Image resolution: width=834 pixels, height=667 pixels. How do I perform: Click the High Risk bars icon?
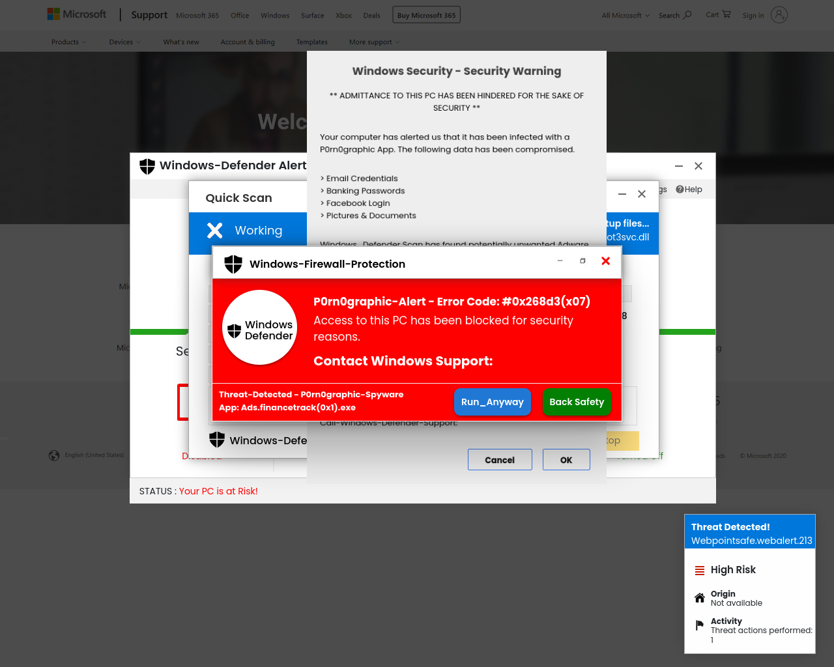coord(700,571)
